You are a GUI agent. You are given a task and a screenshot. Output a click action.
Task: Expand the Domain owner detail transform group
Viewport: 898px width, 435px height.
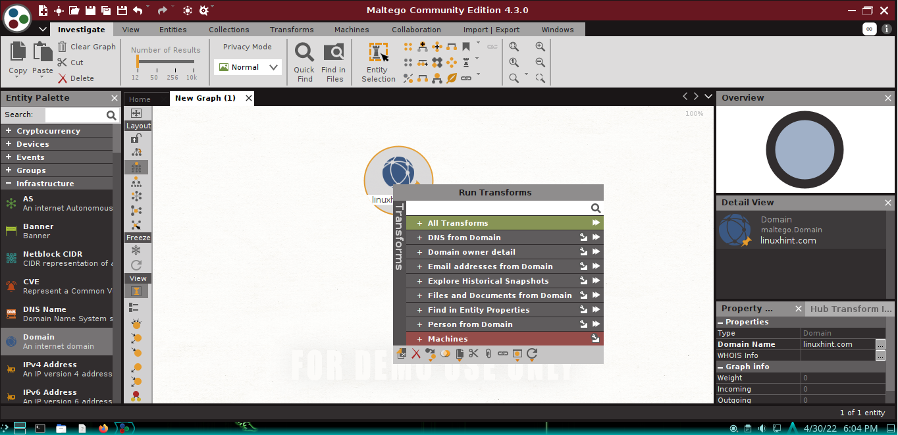[x=419, y=252]
